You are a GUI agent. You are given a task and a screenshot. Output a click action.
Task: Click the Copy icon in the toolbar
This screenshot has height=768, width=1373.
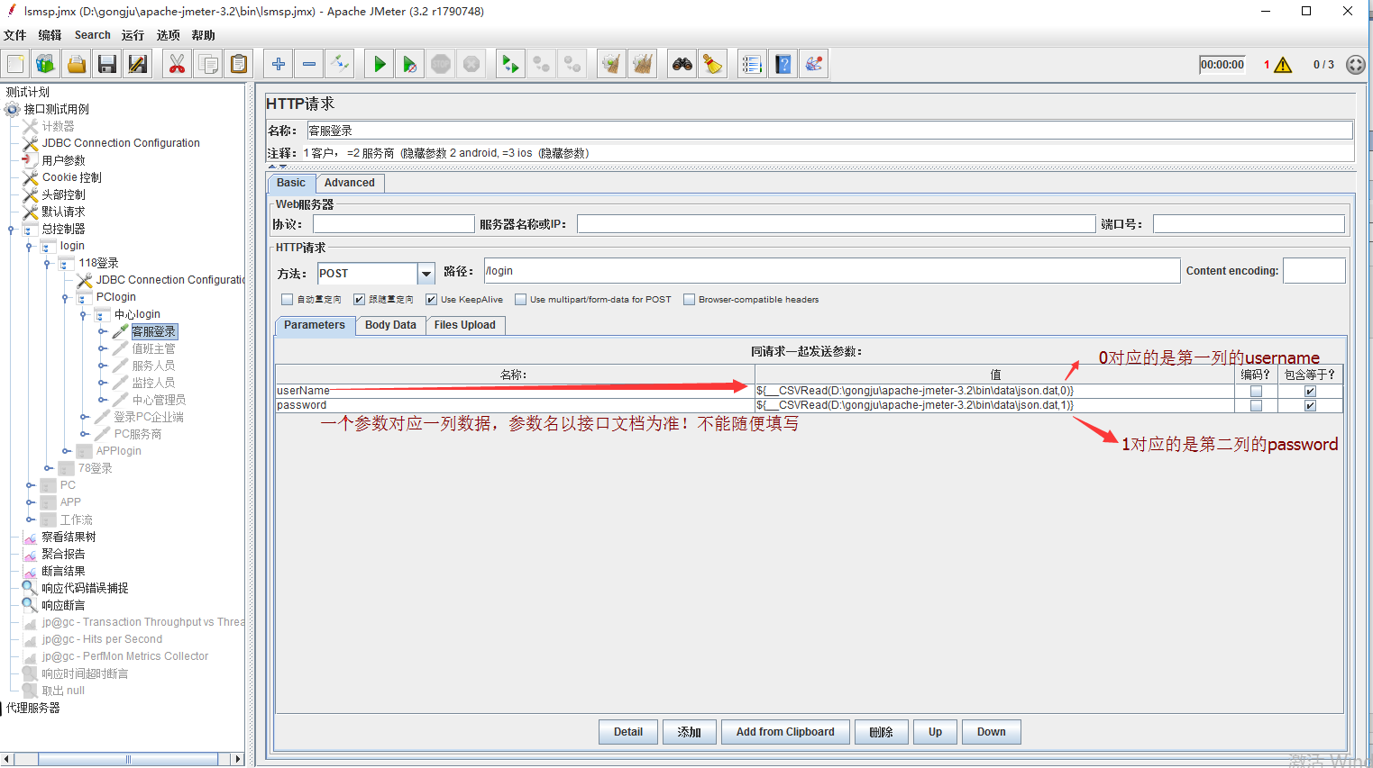208,64
